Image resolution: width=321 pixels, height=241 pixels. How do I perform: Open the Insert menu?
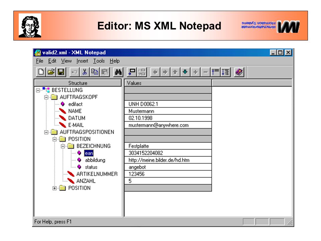point(82,61)
